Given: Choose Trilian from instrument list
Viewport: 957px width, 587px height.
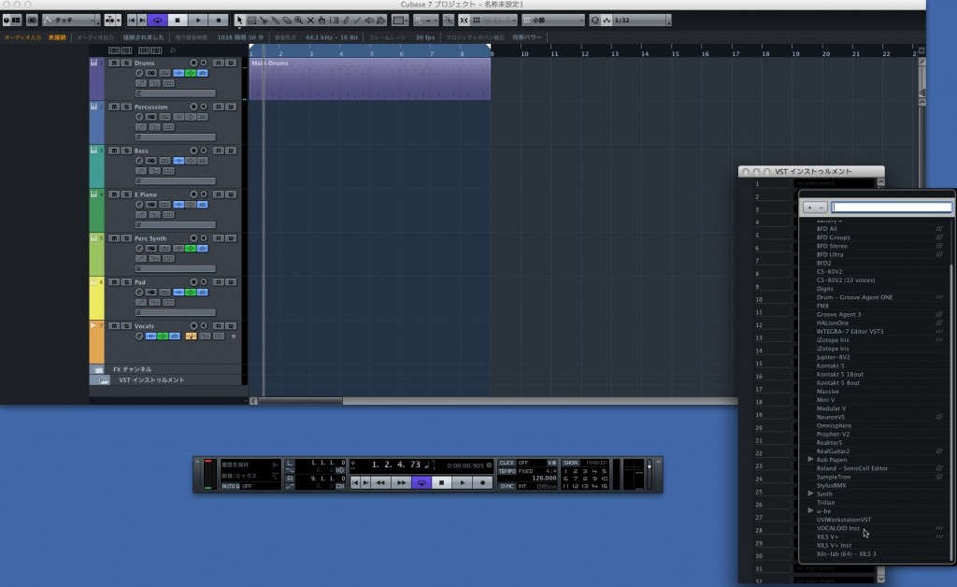Looking at the screenshot, I should (825, 503).
